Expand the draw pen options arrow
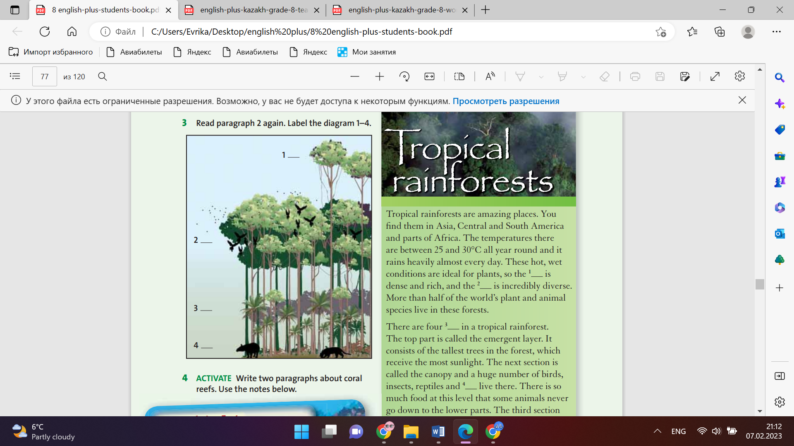Image resolution: width=794 pixels, height=446 pixels. (541, 77)
